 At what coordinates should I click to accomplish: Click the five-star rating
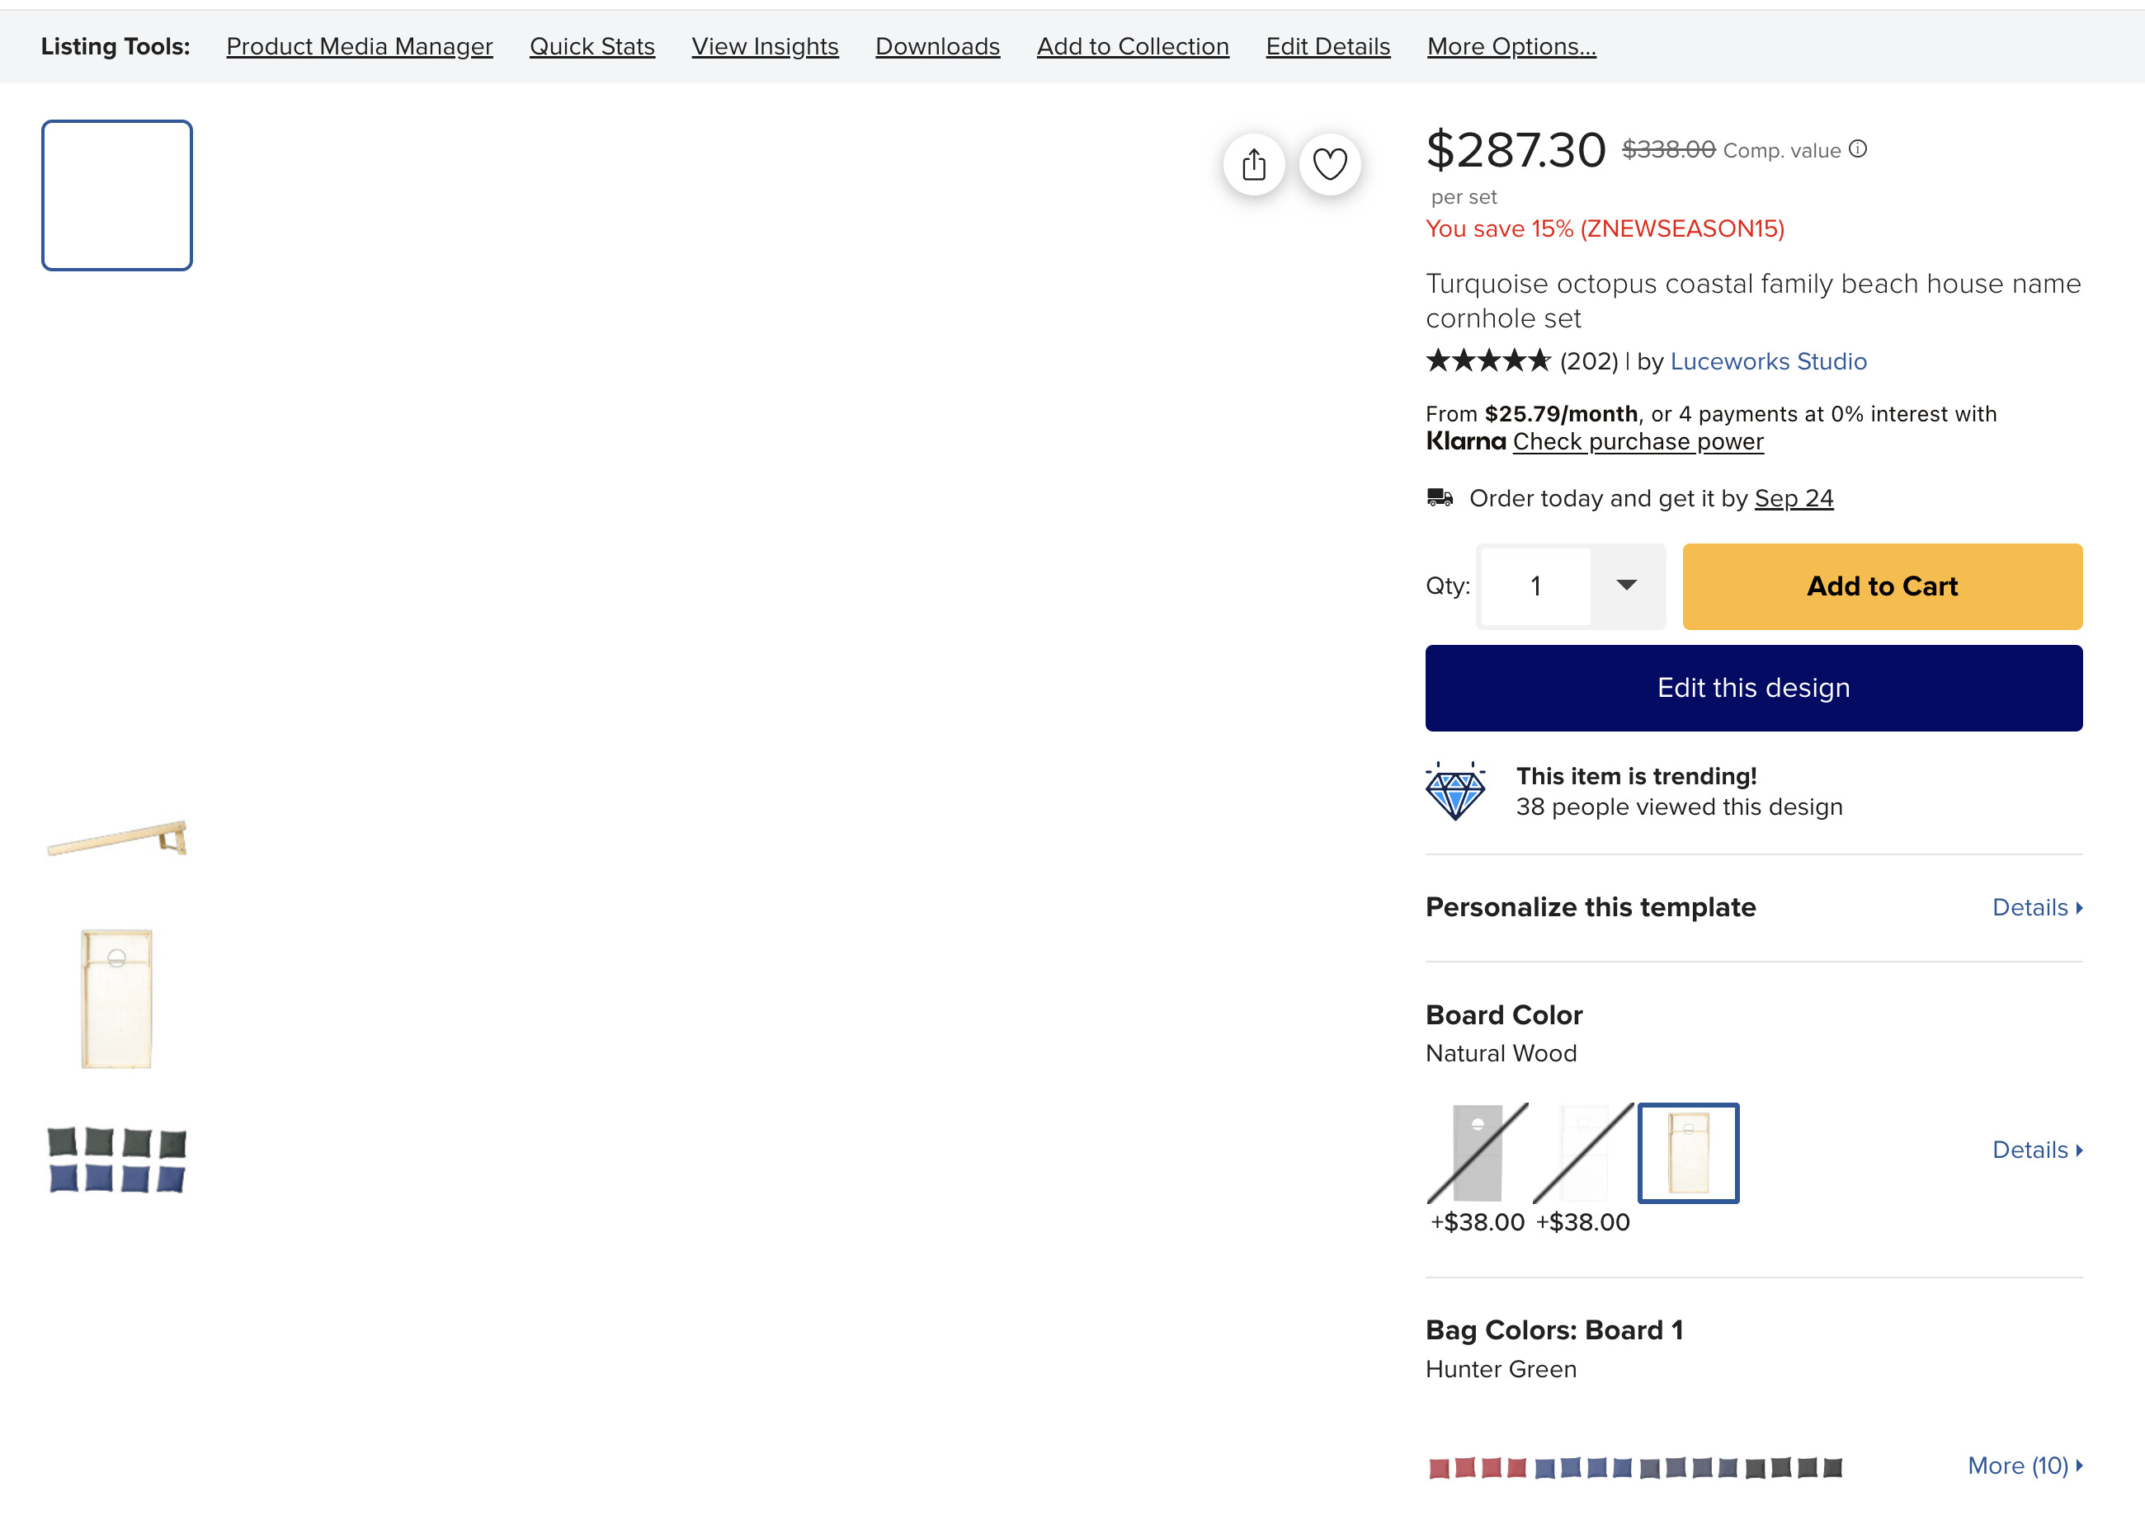[1487, 360]
